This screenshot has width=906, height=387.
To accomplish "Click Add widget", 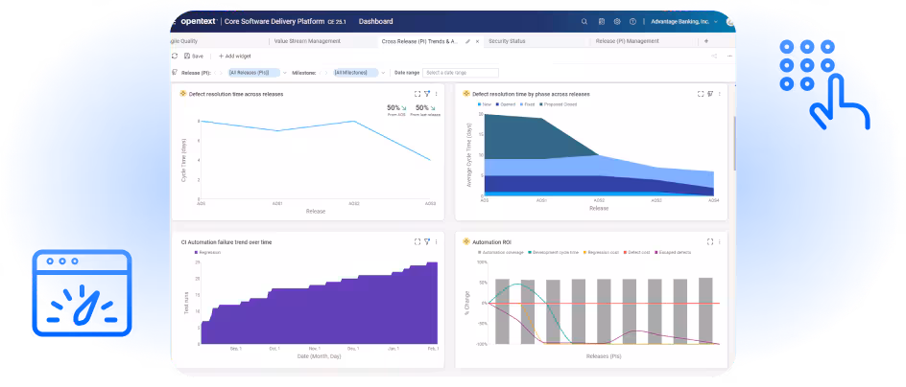I will [x=234, y=56].
